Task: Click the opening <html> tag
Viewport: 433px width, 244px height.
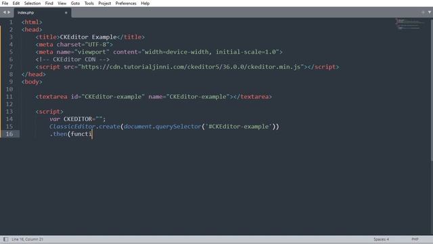Action: [x=32, y=22]
